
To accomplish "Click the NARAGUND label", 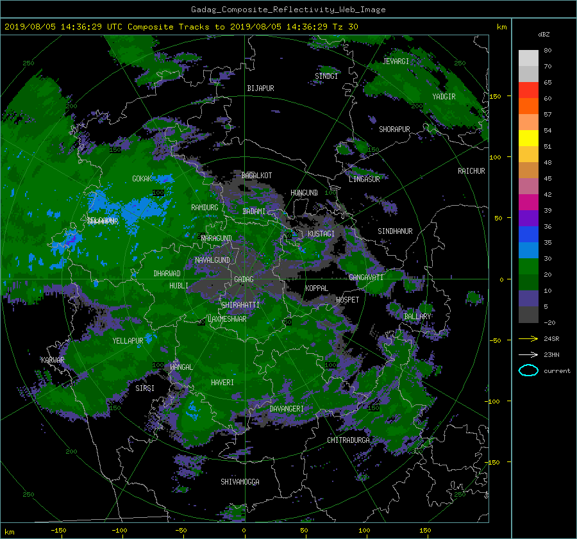I will (217, 238).
